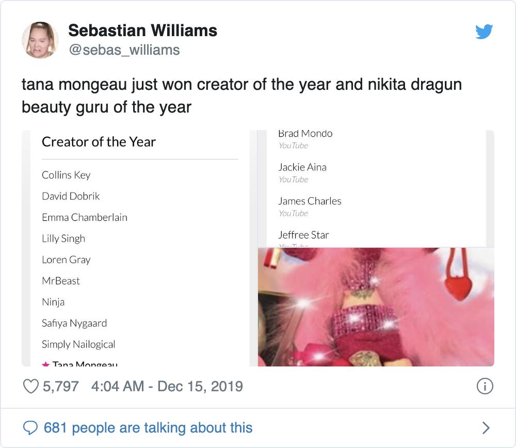Open Sebastian Williams profile avatar
This screenshot has width=516, height=448.
tap(40, 40)
